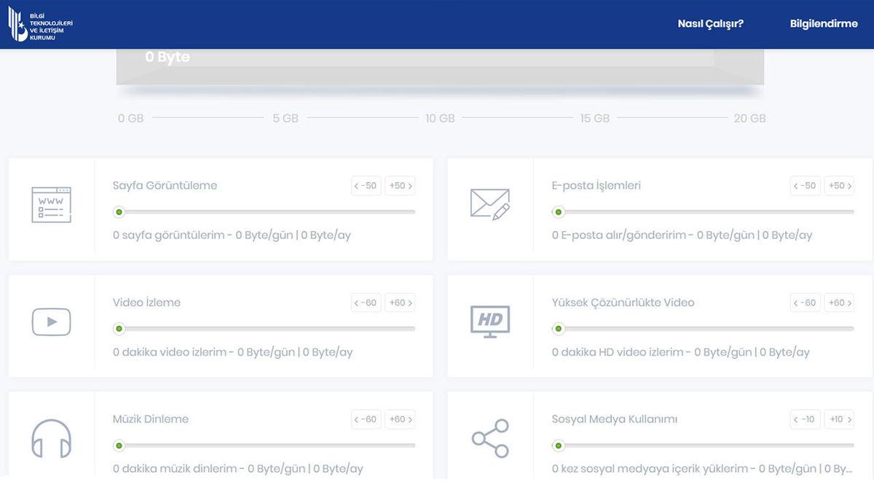The image size is (874, 492).
Task: Click the video play icon
Action: (x=51, y=321)
